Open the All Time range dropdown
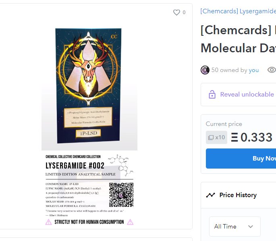276x241 pixels. (234, 226)
